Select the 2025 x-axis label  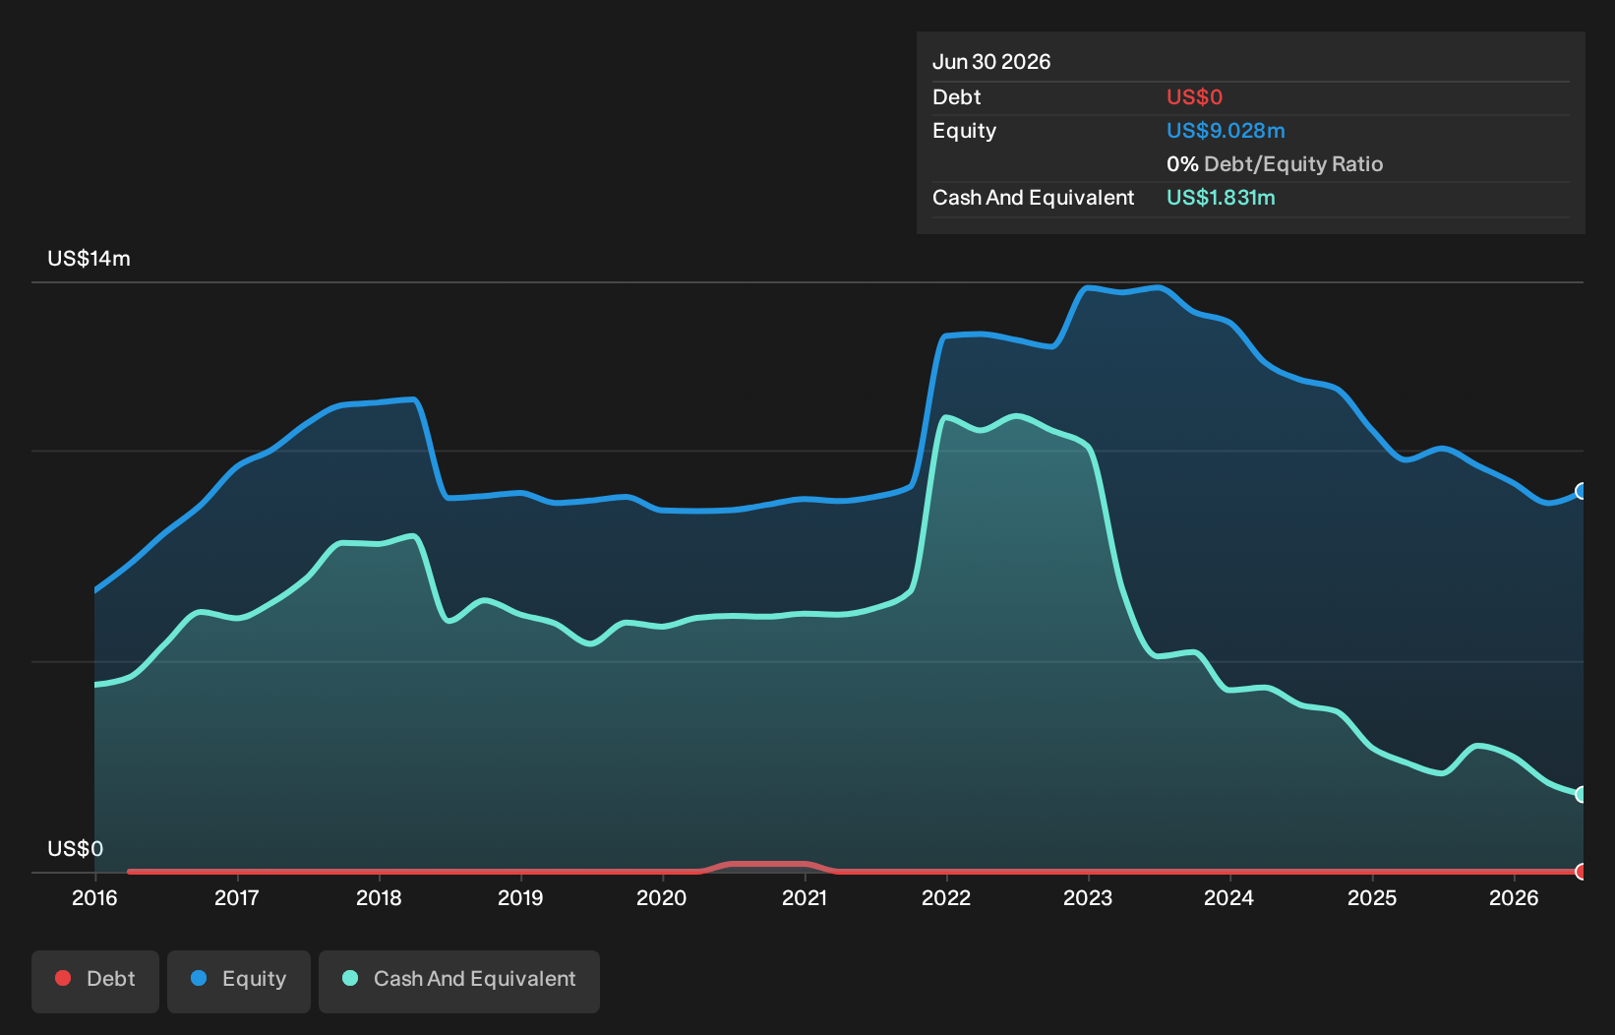(x=1372, y=897)
